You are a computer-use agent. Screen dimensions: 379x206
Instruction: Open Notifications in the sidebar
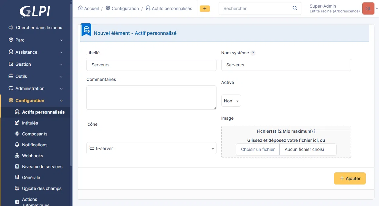(35, 145)
